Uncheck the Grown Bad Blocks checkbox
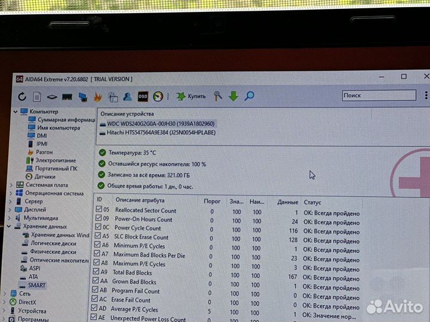The height and width of the screenshot is (322, 430). 99,281
